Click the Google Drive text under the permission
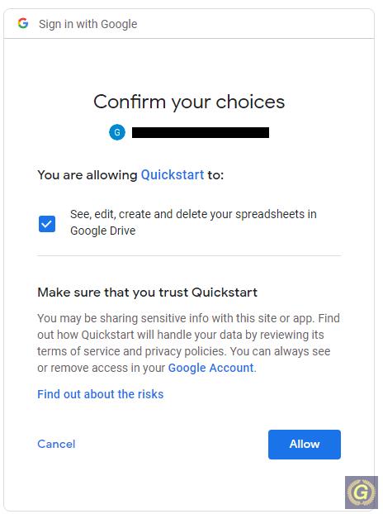Viewport: 383px width, 514px height. pos(103,231)
